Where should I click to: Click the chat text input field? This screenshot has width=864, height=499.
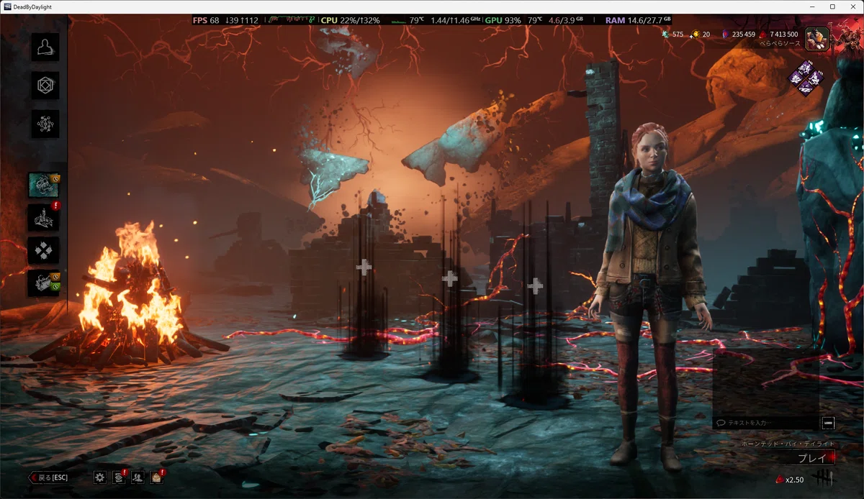pyautogui.click(x=766, y=423)
